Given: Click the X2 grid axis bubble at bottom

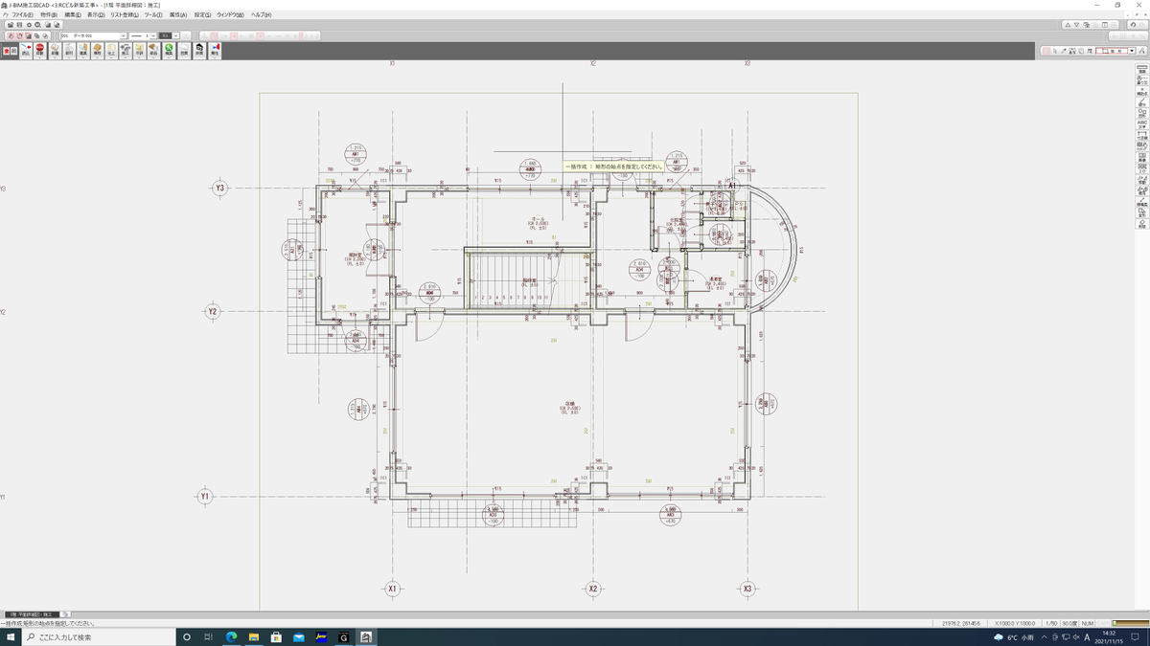Looking at the screenshot, I should point(592,589).
